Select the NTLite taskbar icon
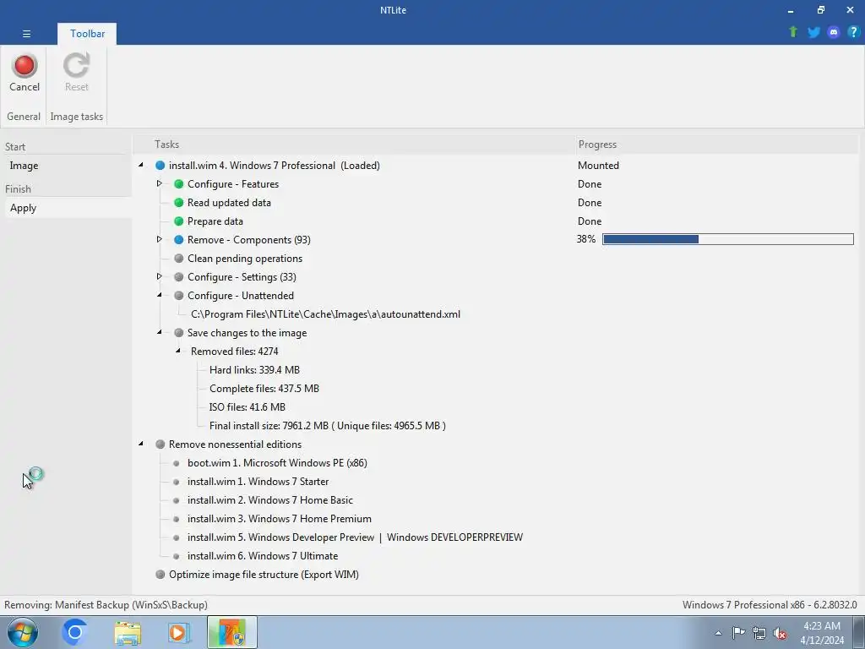This screenshot has height=649, width=865. click(x=232, y=632)
